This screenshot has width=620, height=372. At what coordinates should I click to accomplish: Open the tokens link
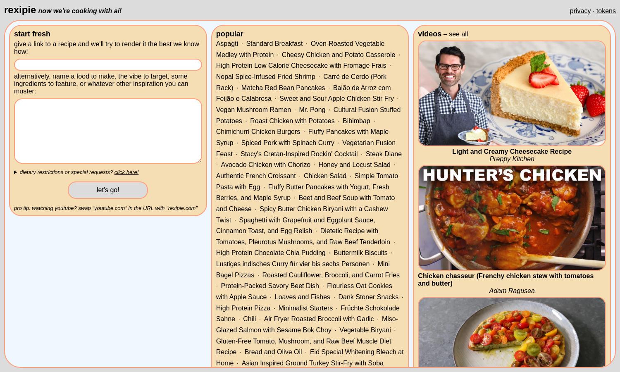click(606, 11)
